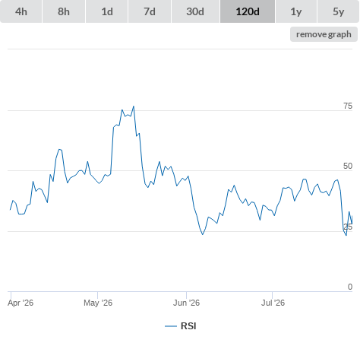
Task: Click the remove graph button
Action: (324, 34)
